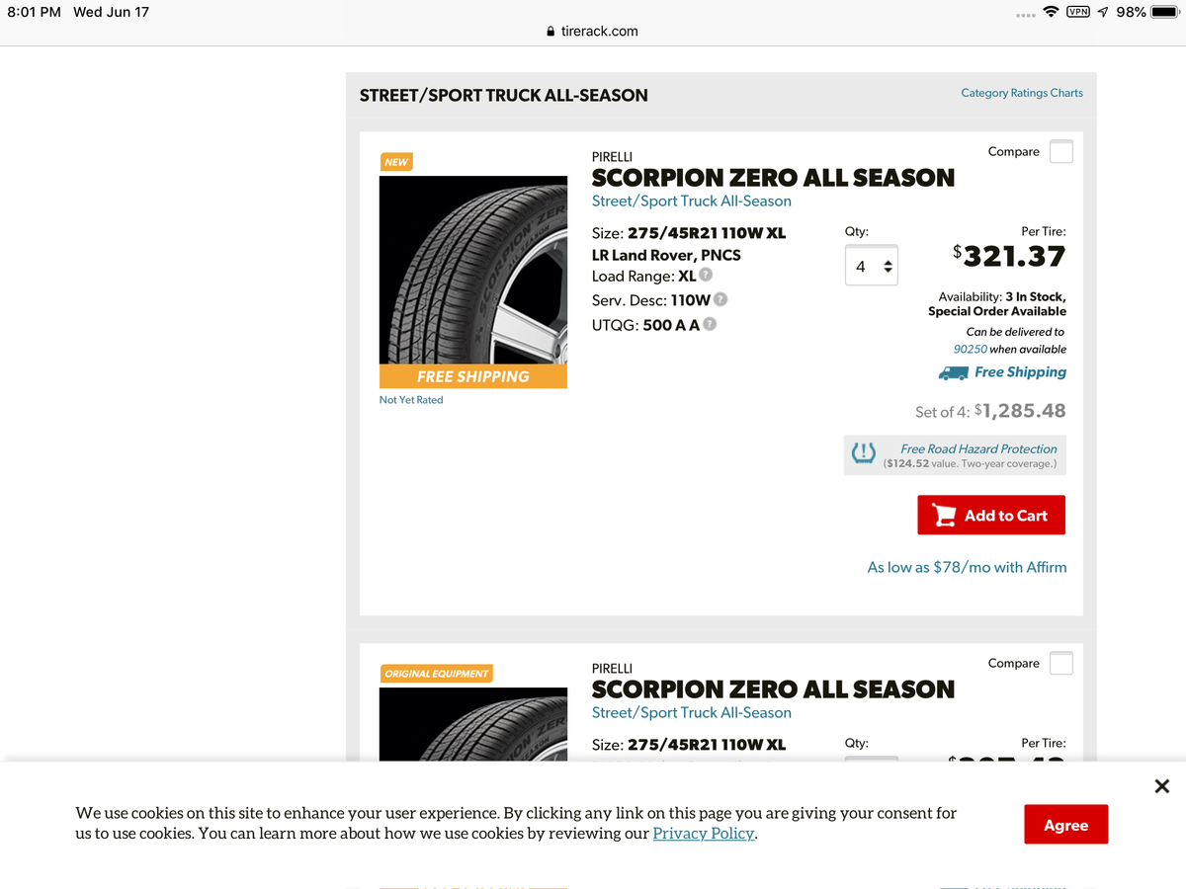This screenshot has height=889, width=1186.
Task: Click the tirerack.com address bar
Action: [x=593, y=32]
